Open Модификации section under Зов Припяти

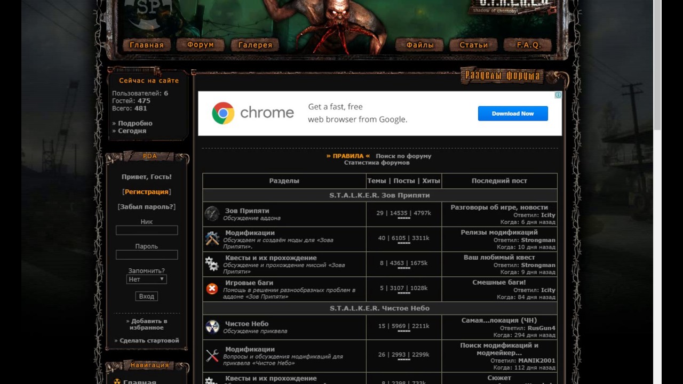click(250, 233)
